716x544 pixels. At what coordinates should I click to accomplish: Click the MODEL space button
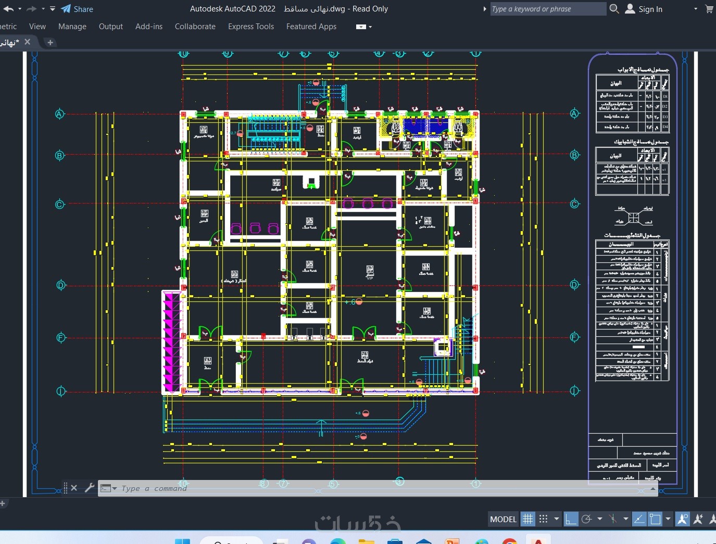point(504,519)
